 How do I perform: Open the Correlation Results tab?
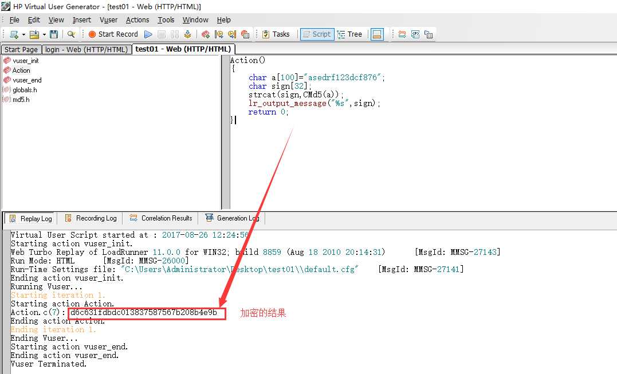pos(161,218)
